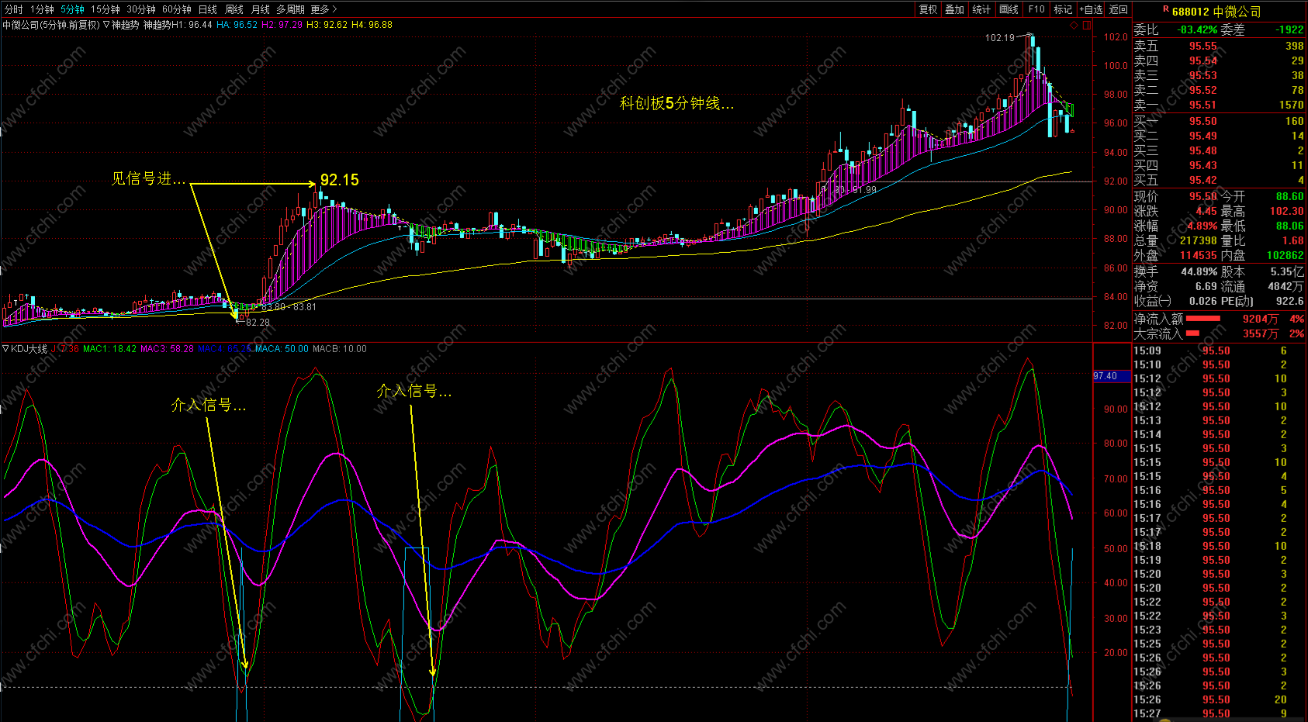The height and width of the screenshot is (722, 1308).
Task: Click the H1: 96.44 indicator value
Action: tap(192, 25)
